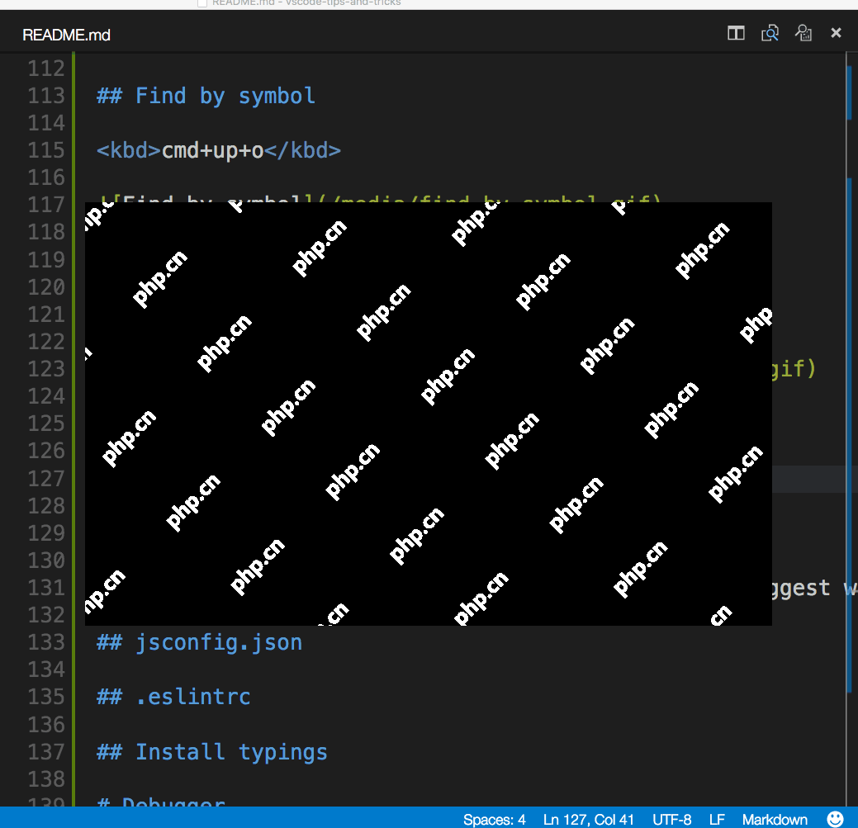Select the README.md tab

pyautogui.click(x=66, y=35)
